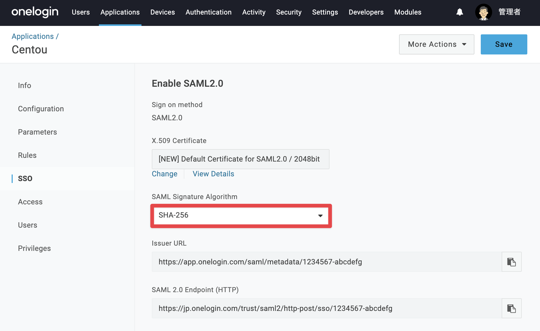The height and width of the screenshot is (331, 540).
Task: Click the Sign on method label
Action: 177,105
